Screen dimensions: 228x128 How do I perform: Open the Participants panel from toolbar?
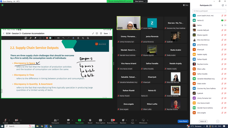coord(55,121)
